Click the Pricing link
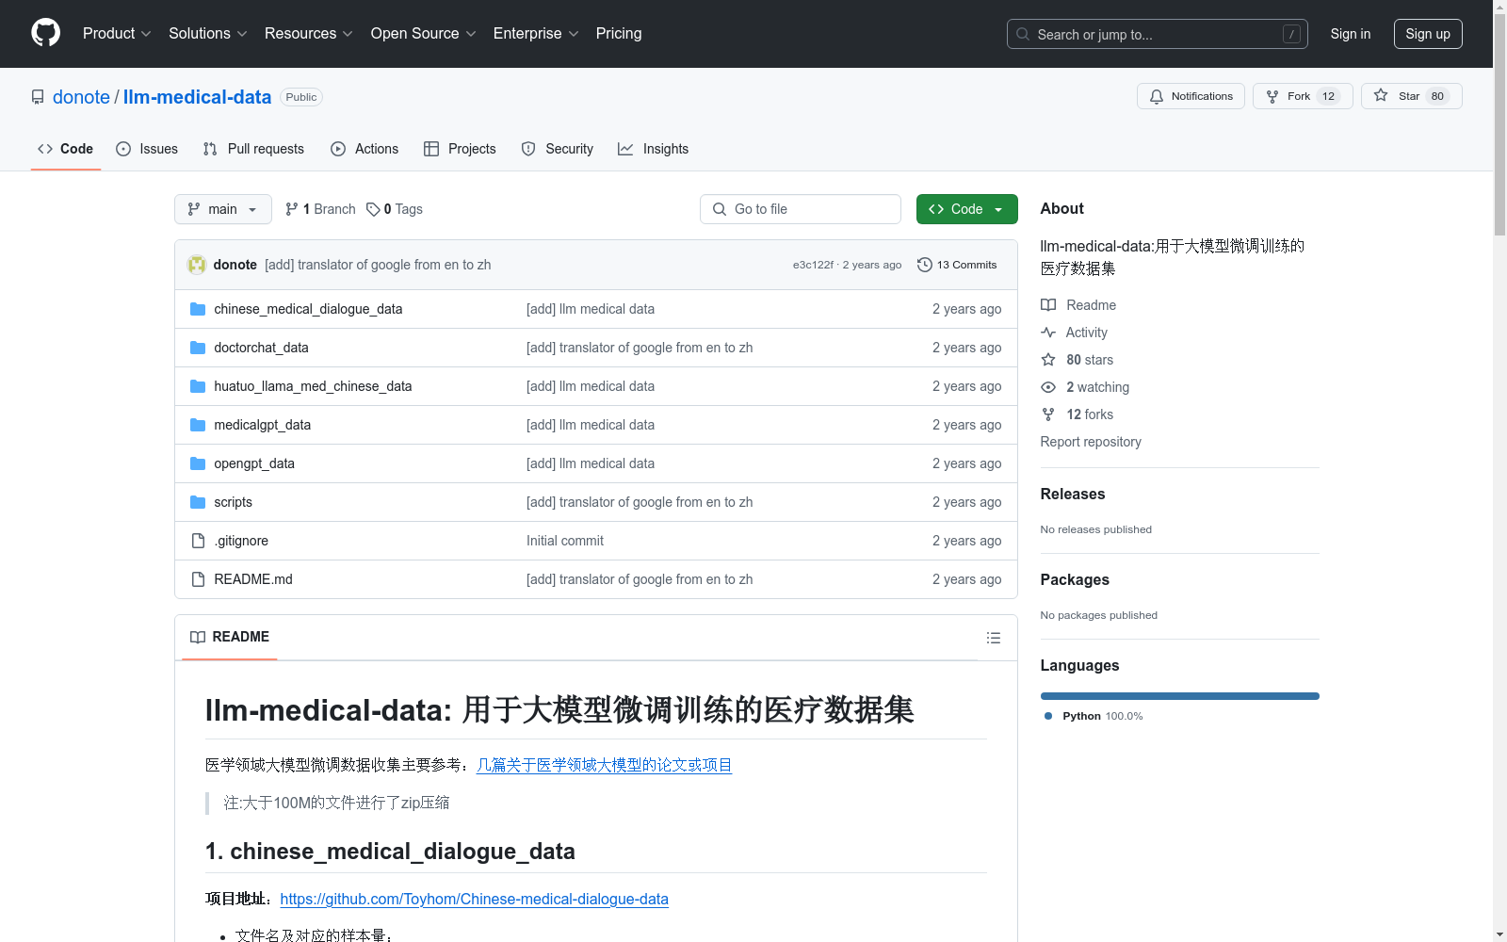 coord(619,33)
